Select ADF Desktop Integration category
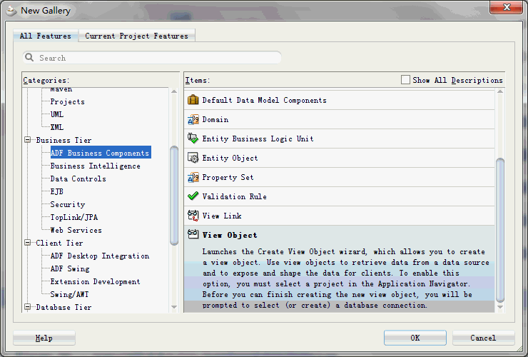Viewport: 528px width, 357px height. tap(100, 256)
